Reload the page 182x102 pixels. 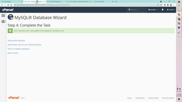pos(8,5)
